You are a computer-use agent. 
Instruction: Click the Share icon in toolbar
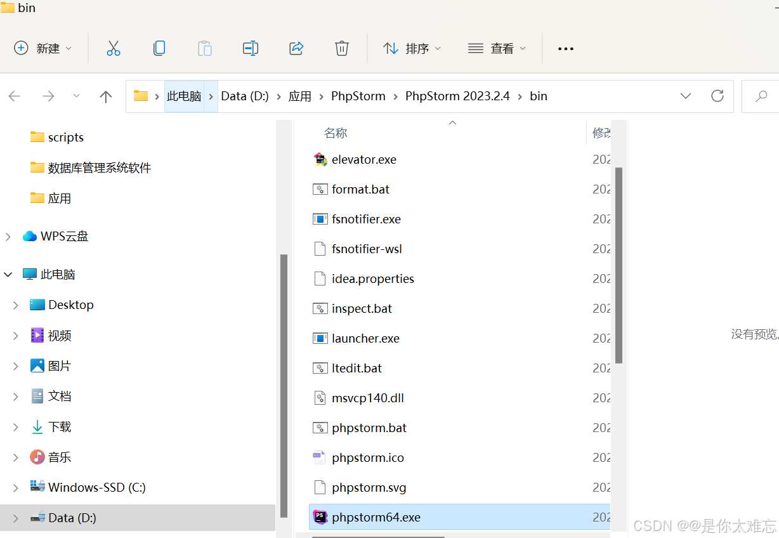[x=296, y=48]
